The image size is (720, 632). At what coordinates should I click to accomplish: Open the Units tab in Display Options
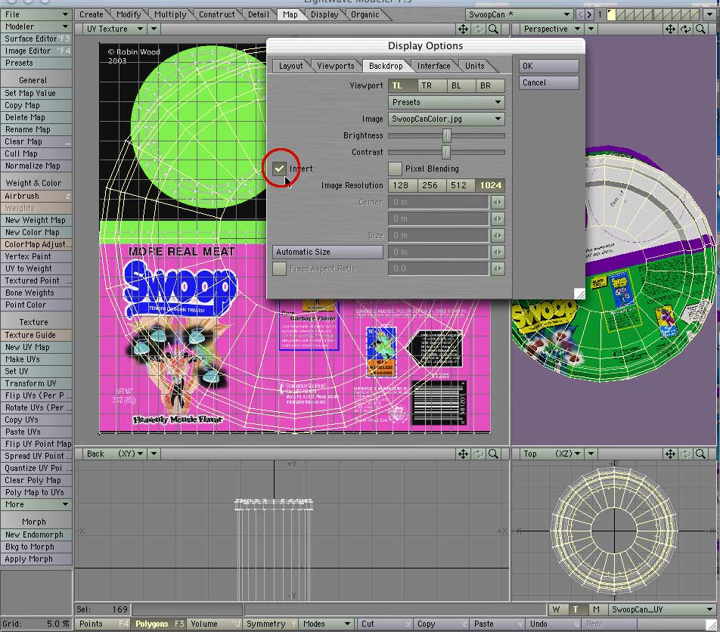pyautogui.click(x=475, y=66)
